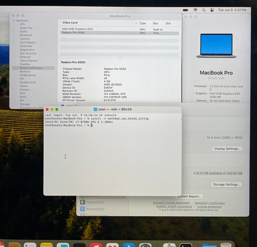
Task: Click the MacBook Pro laptop image
Action: tap(216, 46)
